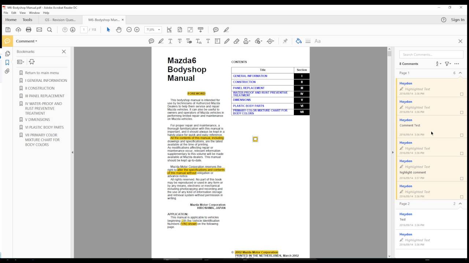Screen dimensions: 469x263
Task: Open the Edit menu
Action: click(x=14, y=13)
